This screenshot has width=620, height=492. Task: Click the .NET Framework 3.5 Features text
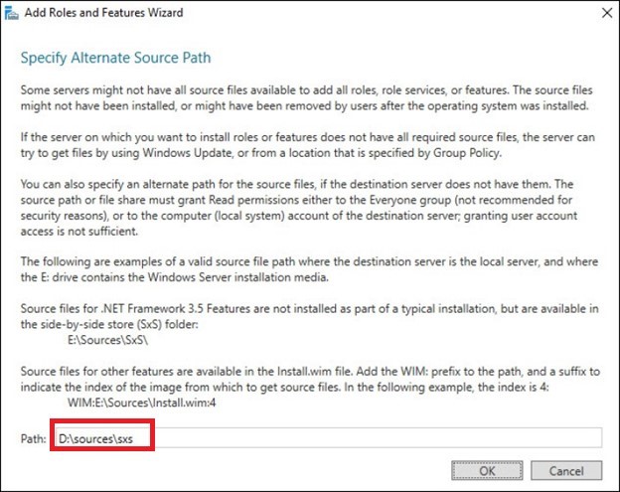pos(151,309)
